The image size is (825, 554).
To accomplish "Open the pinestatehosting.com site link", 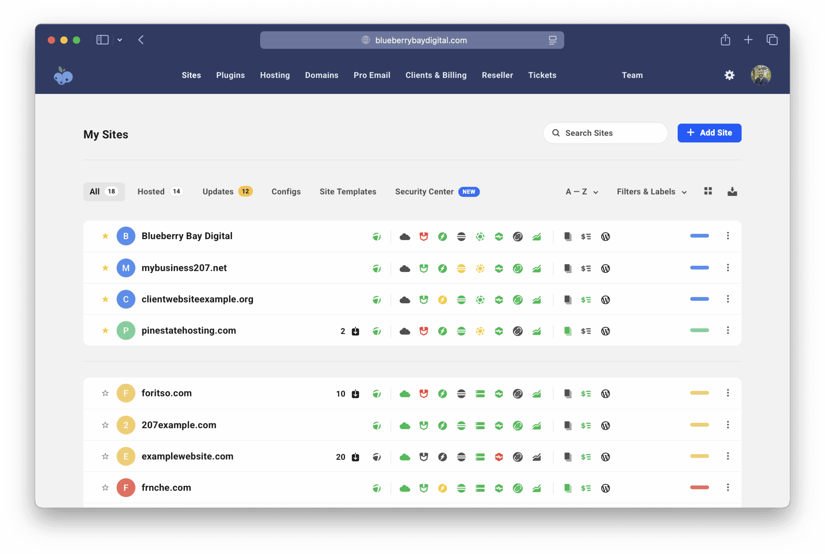I will pos(189,330).
